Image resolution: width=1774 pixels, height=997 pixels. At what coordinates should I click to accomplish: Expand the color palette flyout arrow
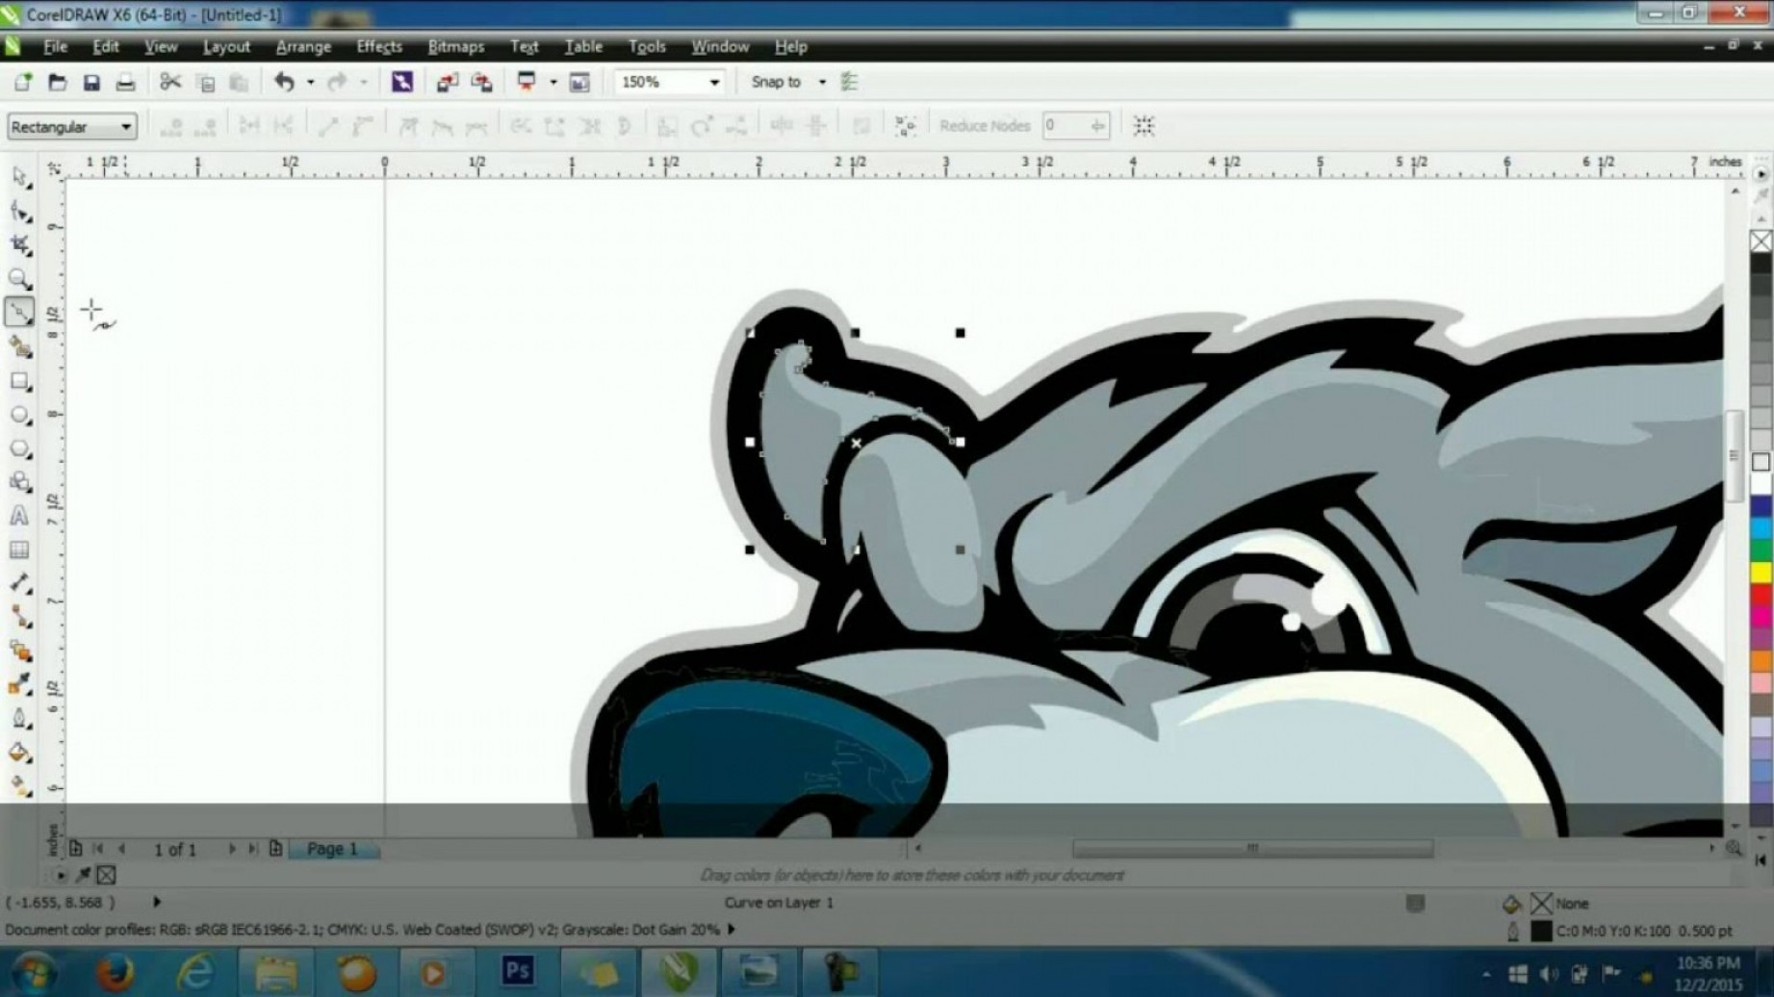pyautogui.click(x=1761, y=175)
